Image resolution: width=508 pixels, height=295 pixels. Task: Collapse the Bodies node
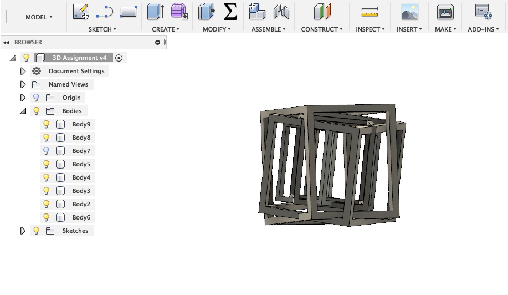pos(23,111)
